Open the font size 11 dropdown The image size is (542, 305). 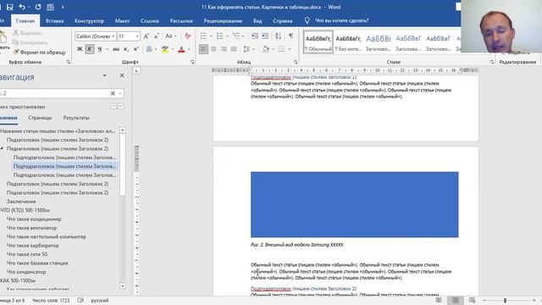(137, 36)
